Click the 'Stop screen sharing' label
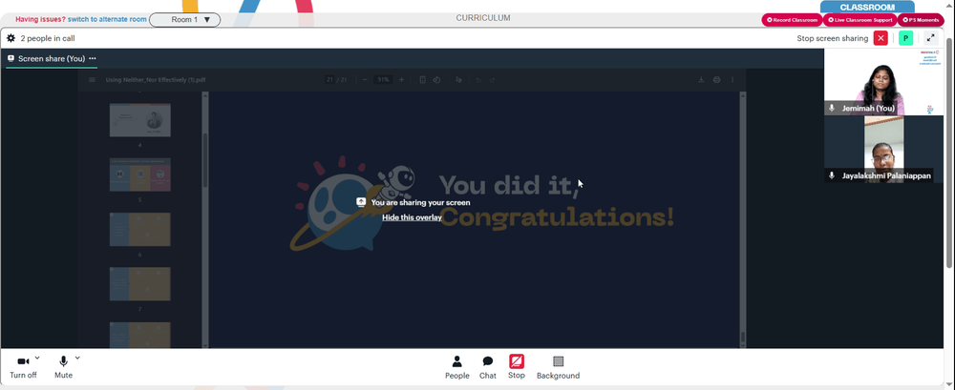The width and height of the screenshot is (955, 390). click(833, 38)
